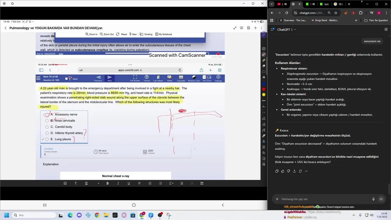Open ChatGPT 5 model selector
The image size is (391, 220).
287,30
